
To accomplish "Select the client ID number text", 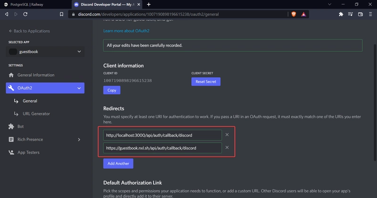I will [127, 81].
